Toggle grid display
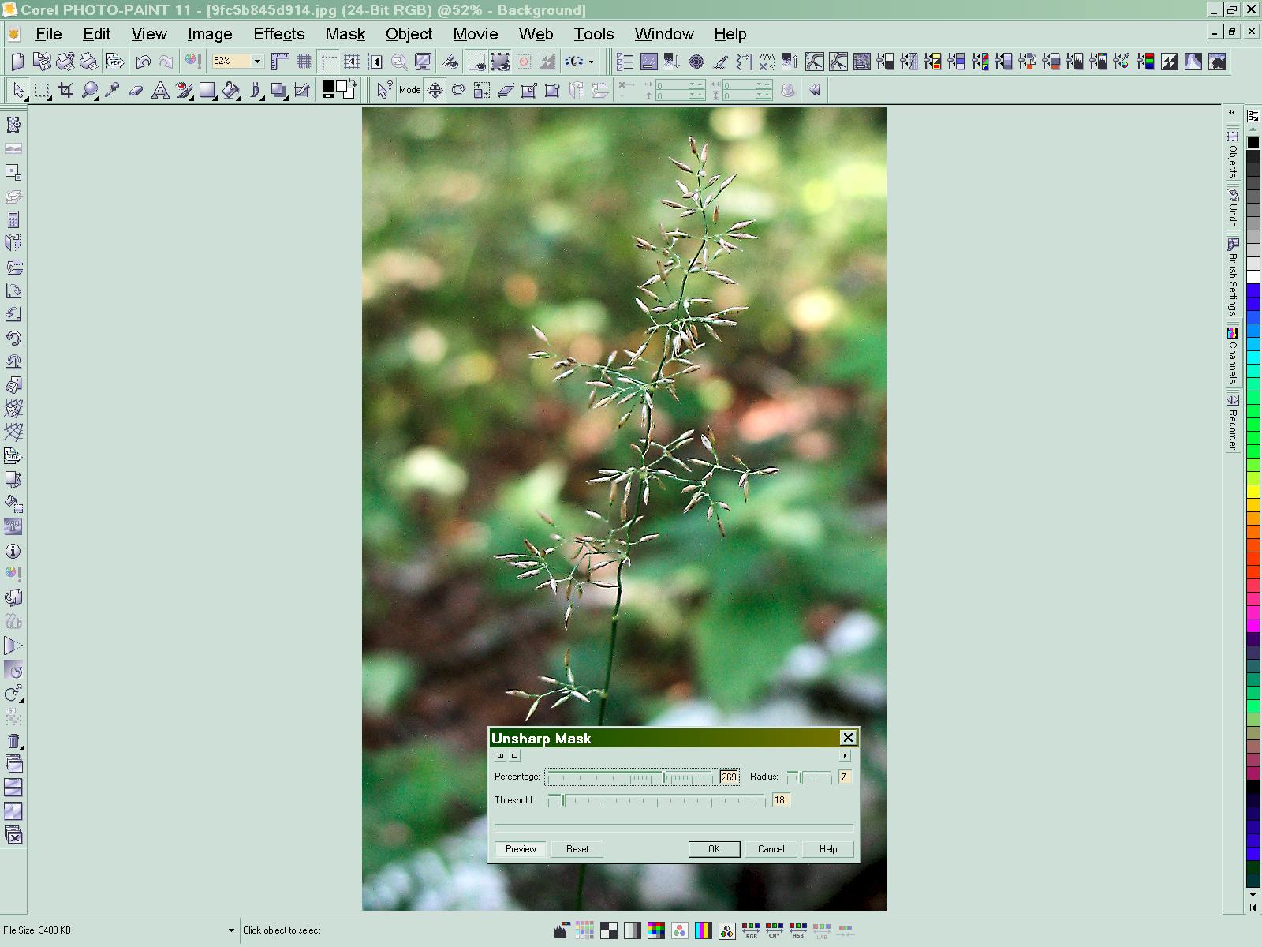 [x=304, y=62]
